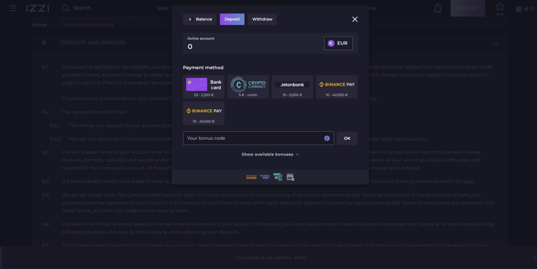Click the Verified by Visa logo

click(x=264, y=177)
